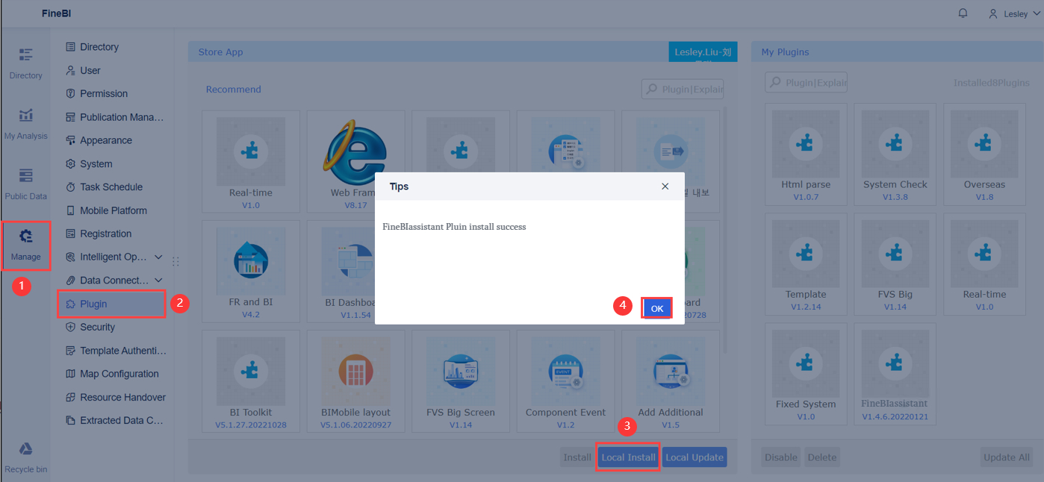1044x482 pixels.
Task: Click the notification bell icon
Action: click(963, 13)
